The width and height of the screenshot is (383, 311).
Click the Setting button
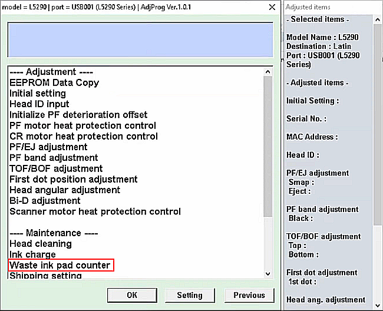(190, 295)
